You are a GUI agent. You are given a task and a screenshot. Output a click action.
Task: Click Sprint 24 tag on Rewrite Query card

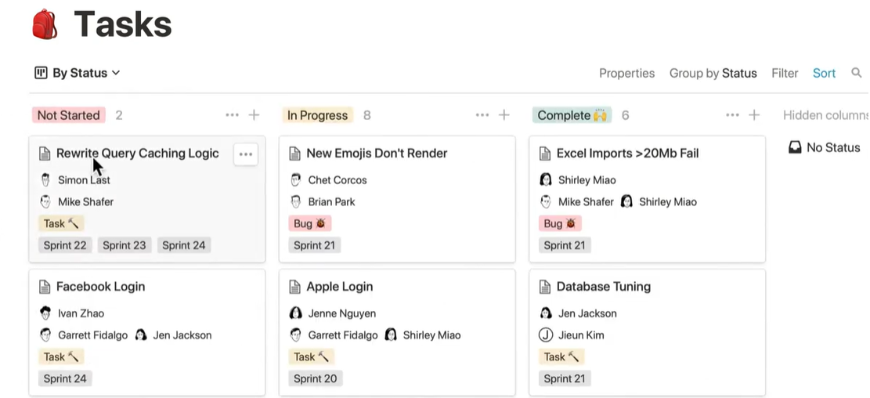[x=184, y=245]
